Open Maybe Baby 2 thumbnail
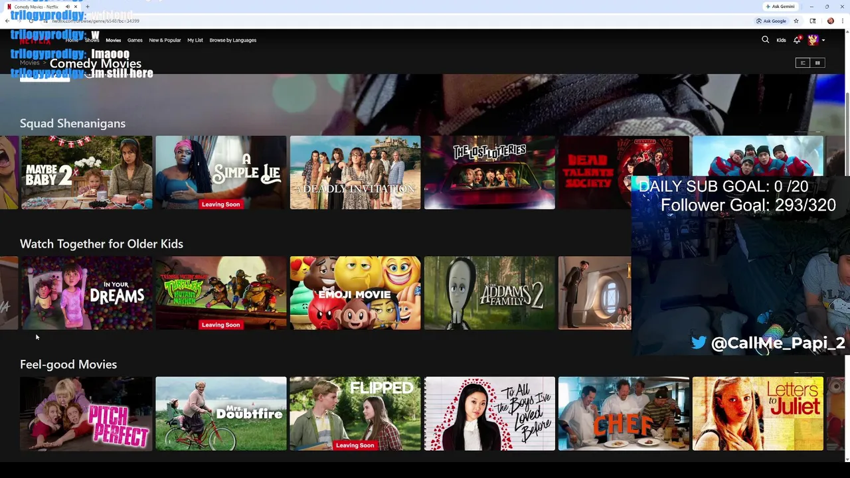The height and width of the screenshot is (478, 850). point(86,173)
